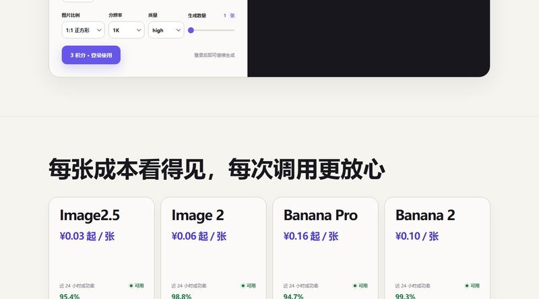Adjust the 生成数量 slider handle
The width and height of the screenshot is (539, 299).
coord(191,30)
